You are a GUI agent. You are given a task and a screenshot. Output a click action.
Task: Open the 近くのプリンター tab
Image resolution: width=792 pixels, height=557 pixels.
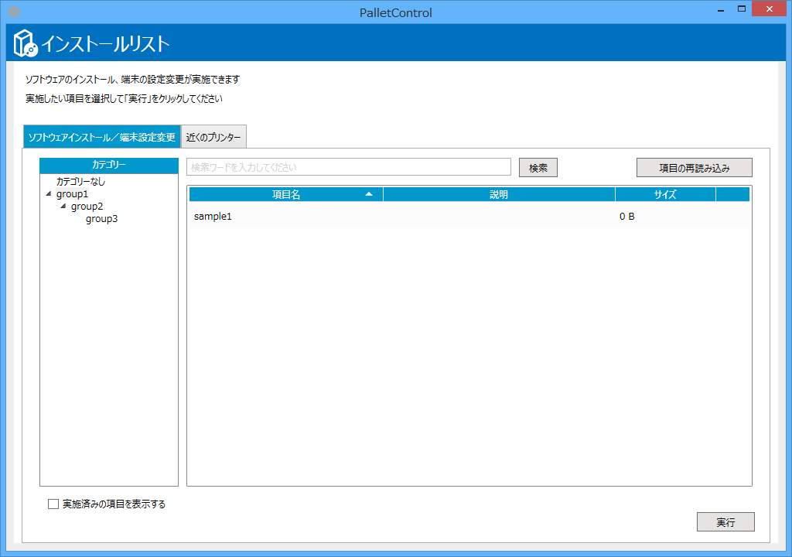click(213, 137)
